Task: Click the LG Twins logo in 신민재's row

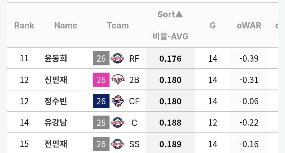Action: (118, 80)
